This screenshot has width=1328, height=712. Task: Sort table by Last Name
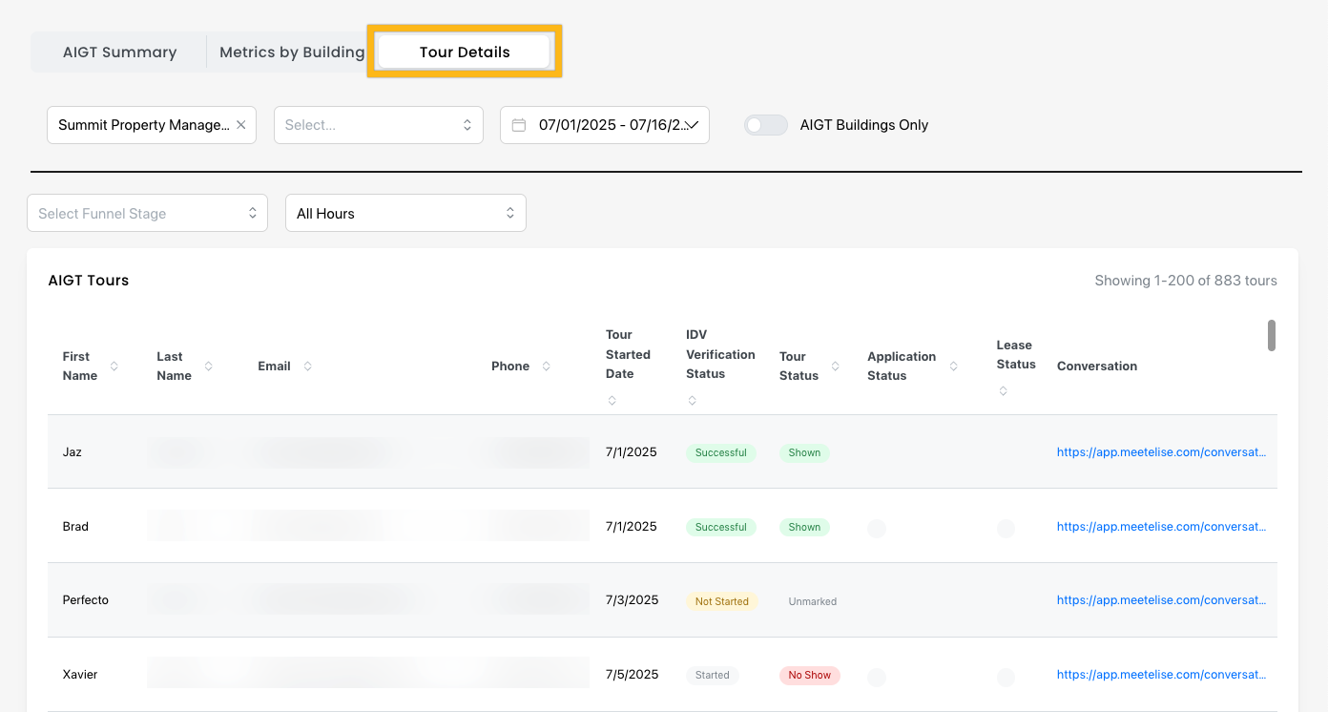pos(209,366)
